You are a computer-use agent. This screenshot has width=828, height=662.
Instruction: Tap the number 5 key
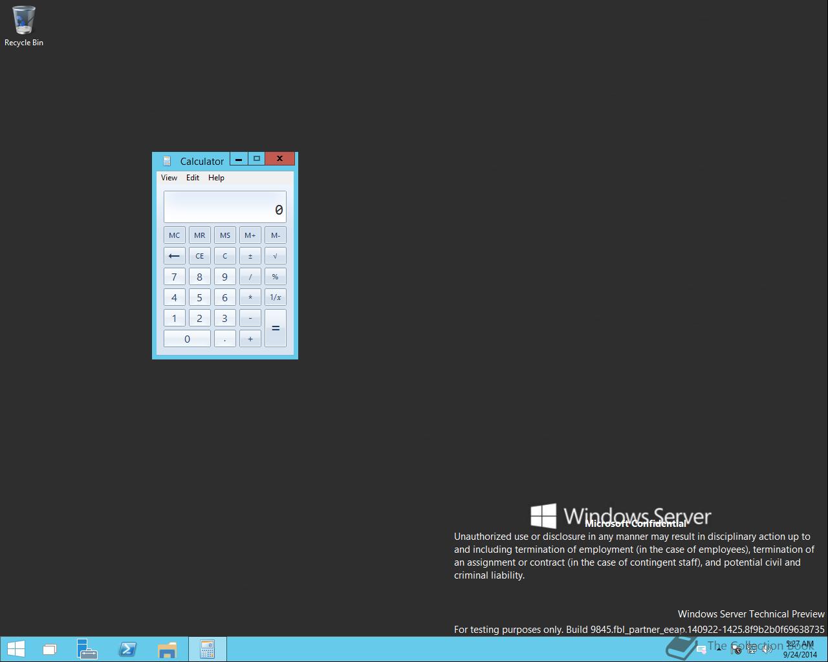pos(199,297)
